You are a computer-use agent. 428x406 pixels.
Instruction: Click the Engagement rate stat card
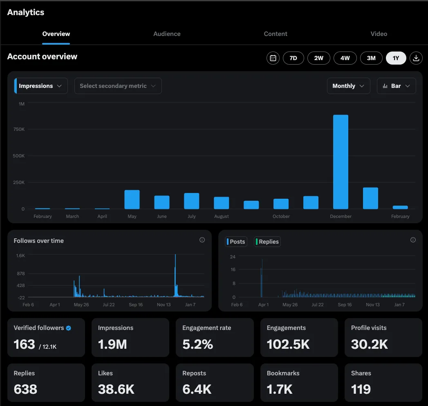point(215,337)
